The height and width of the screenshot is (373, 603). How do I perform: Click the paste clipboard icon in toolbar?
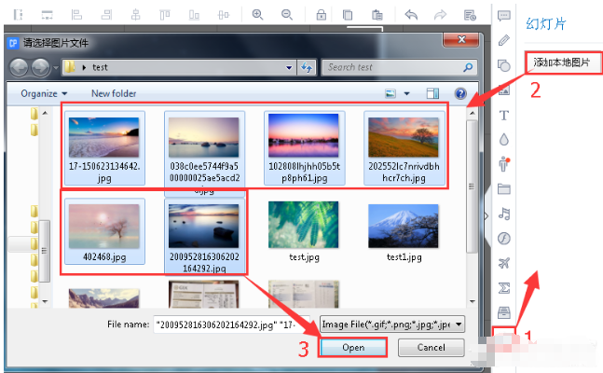(x=377, y=15)
